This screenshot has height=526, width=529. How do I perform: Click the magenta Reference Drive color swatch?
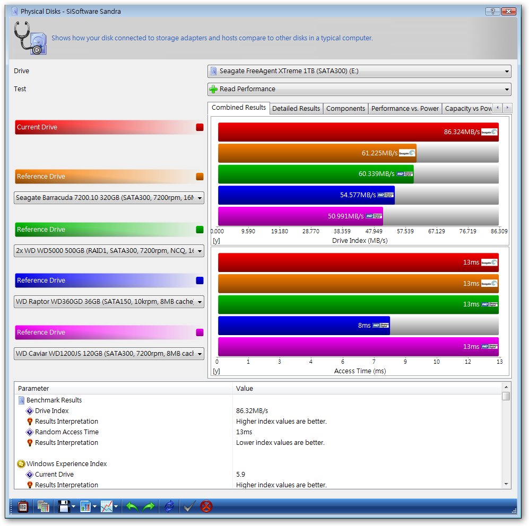tap(200, 332)
